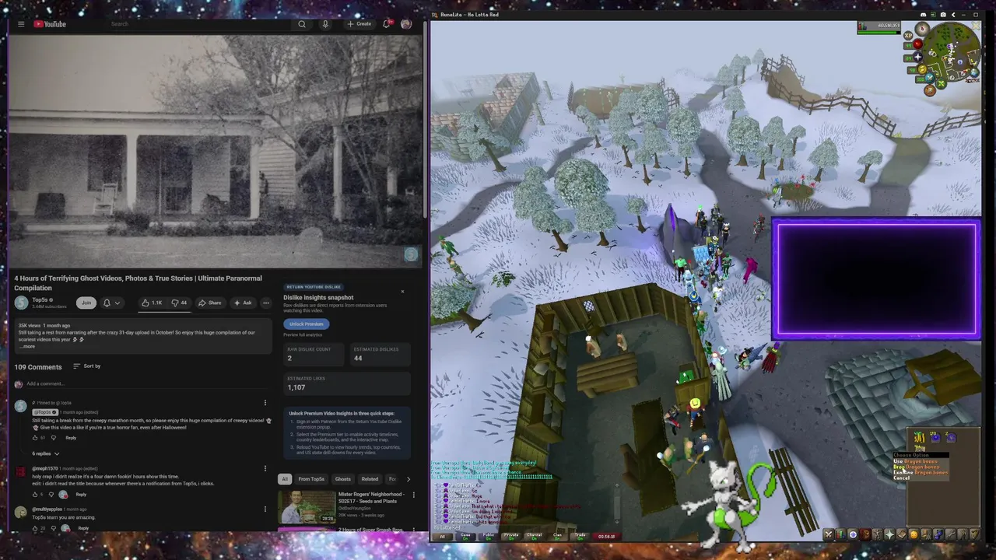Click the Unlock Premium button
The width and height of the screenshot is (996, 560).
(x=307, y=324)
